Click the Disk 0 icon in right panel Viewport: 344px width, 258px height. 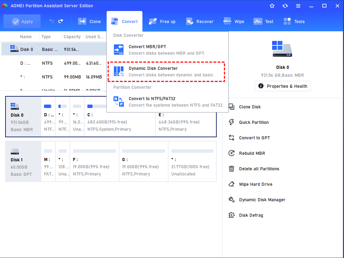pos(282,49)
